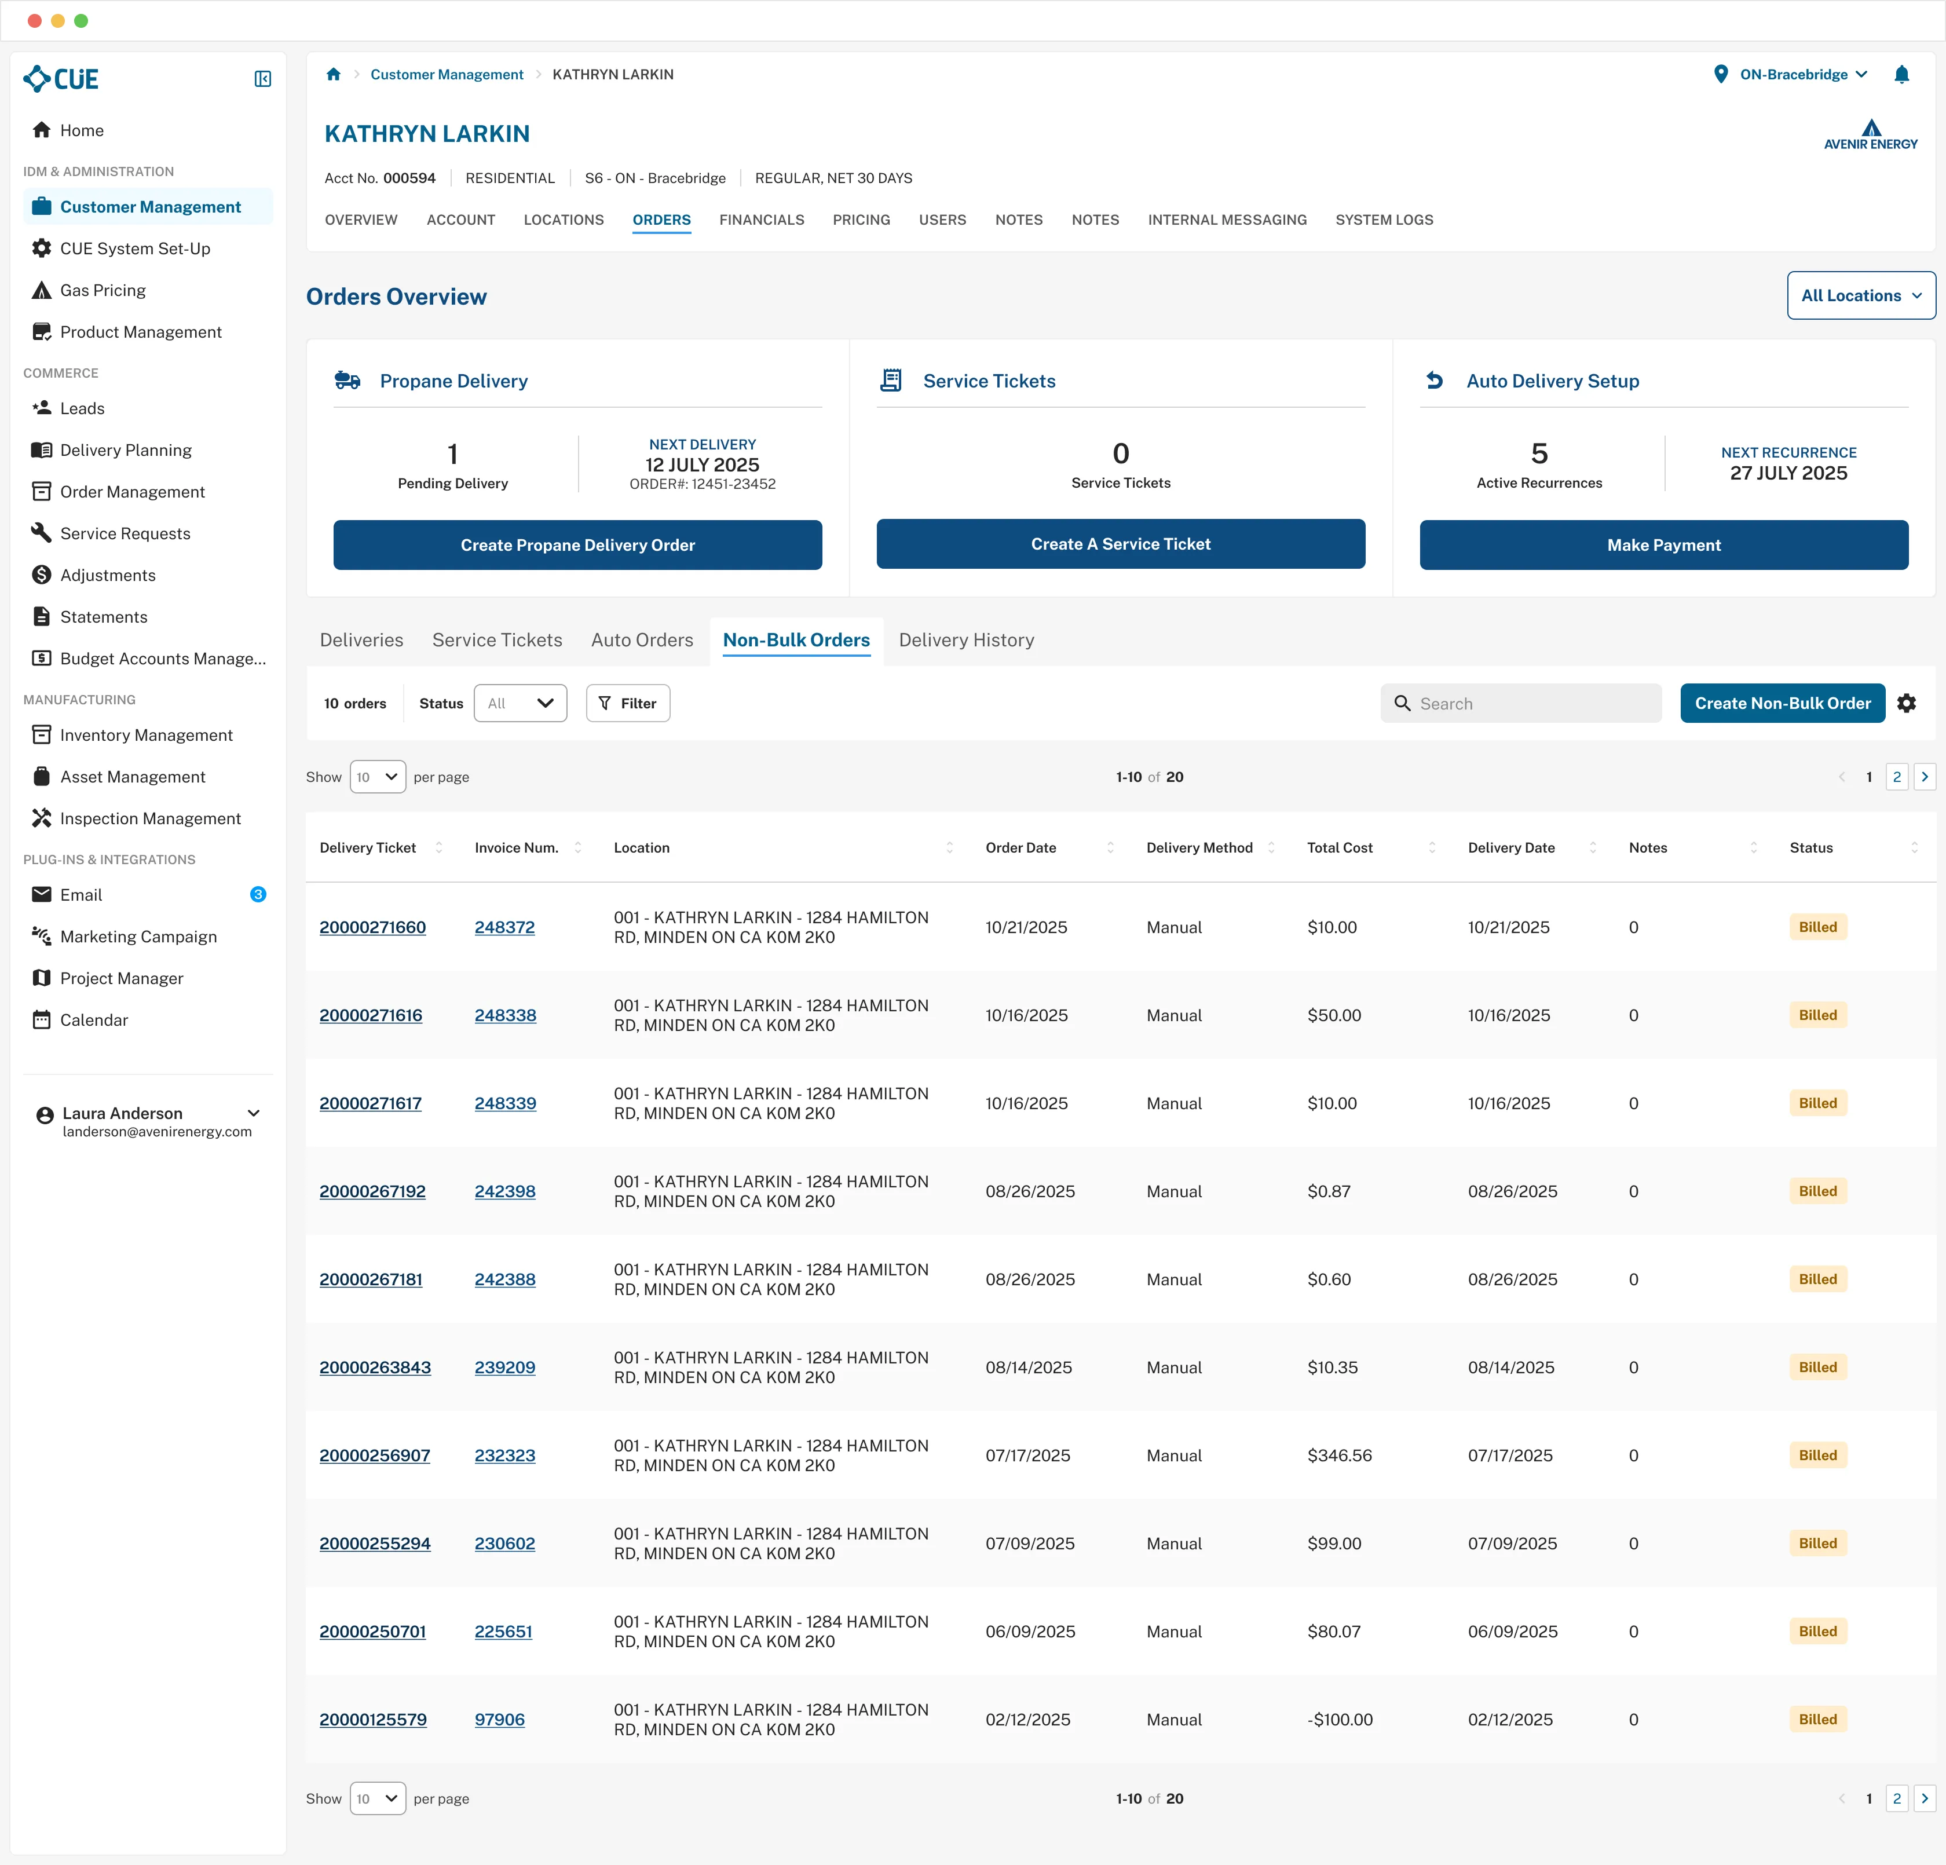This screenshot has width=1946, height=1865.
Task: Click Create A Service Ticket button
Action: [x=1121, y=544]
